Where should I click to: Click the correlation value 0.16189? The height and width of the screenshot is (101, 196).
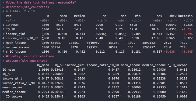134,96
